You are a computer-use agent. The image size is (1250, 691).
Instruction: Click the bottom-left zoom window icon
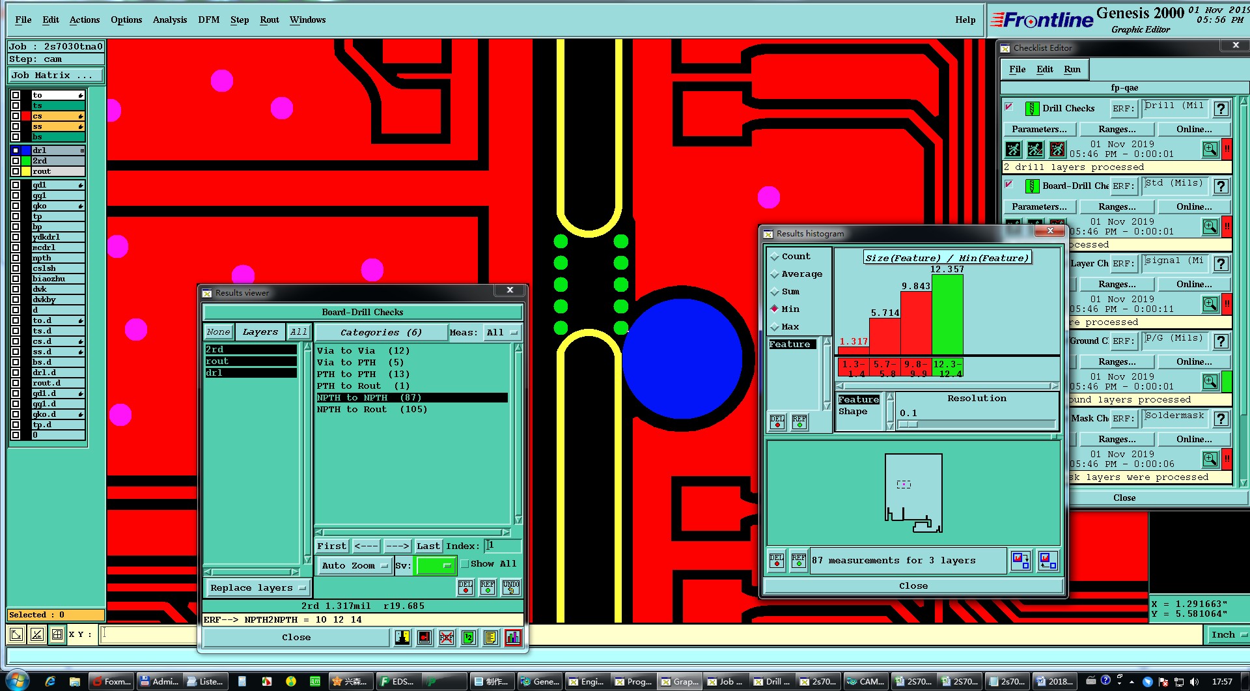click(16, 634)
